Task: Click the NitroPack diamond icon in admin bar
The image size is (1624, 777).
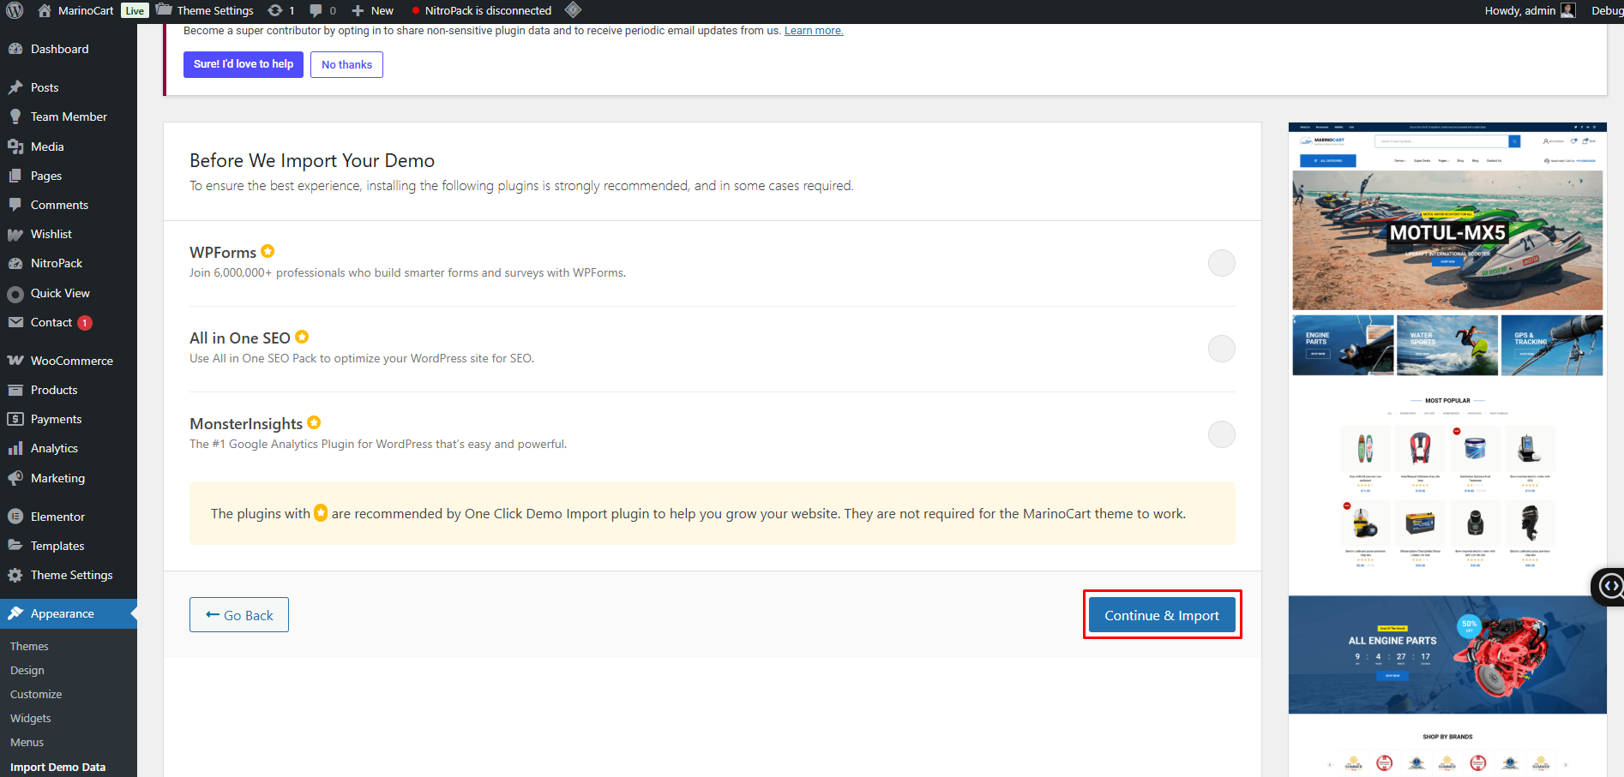Action: (573, 10)
